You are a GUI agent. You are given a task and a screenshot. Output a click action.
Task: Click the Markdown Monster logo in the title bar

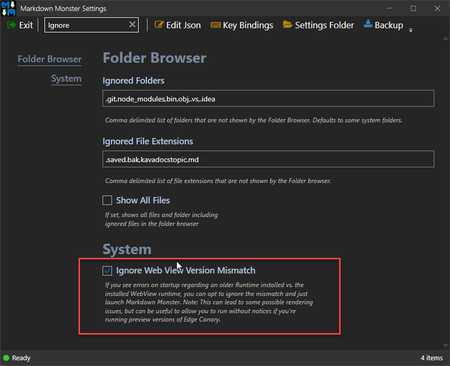[8, 8]
